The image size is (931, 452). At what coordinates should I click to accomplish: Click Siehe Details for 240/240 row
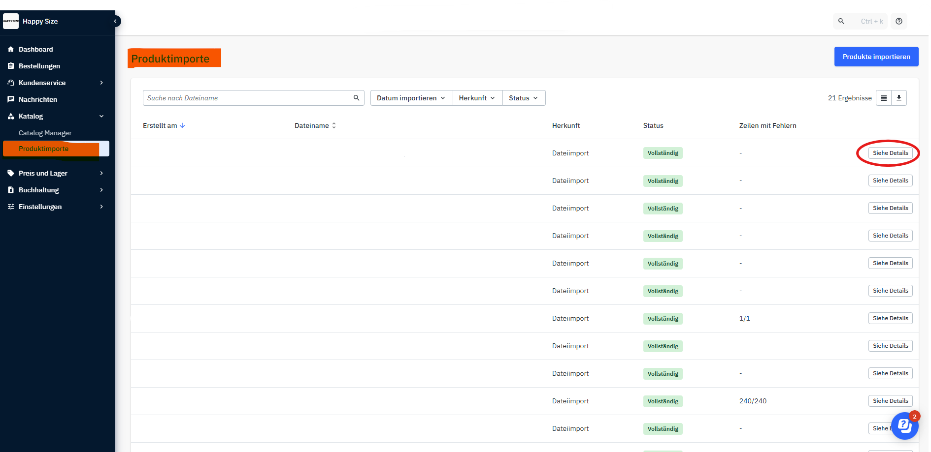click(x=890, y=401)
